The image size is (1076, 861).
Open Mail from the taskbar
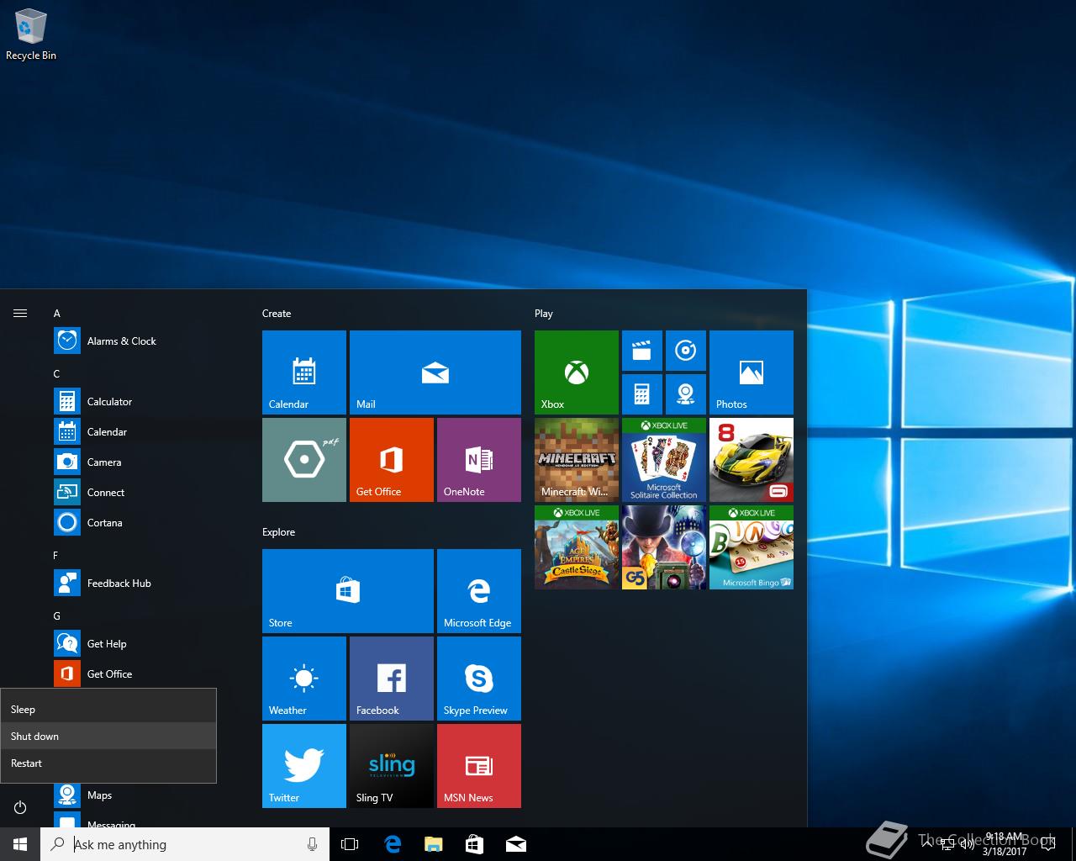(516, 844)
